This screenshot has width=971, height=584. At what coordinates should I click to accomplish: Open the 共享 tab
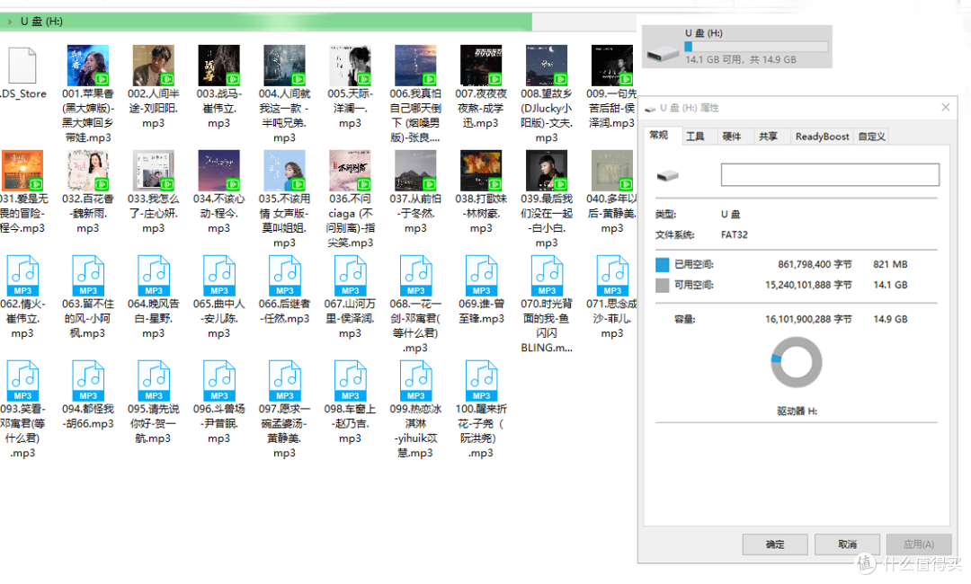click(x=769, y=136)
